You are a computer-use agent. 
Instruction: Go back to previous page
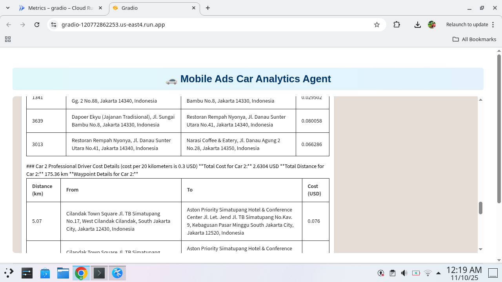tap(9, 25)
